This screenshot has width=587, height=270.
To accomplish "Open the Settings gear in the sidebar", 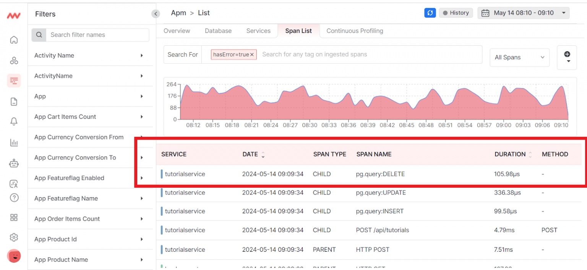I will tap(14, 237).
